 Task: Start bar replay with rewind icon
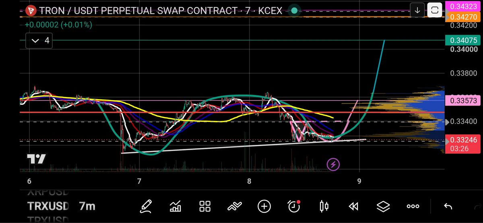tap(353, 206)
